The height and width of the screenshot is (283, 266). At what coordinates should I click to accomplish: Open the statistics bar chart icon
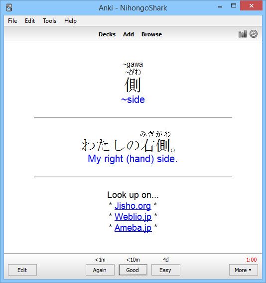[242, 34]
